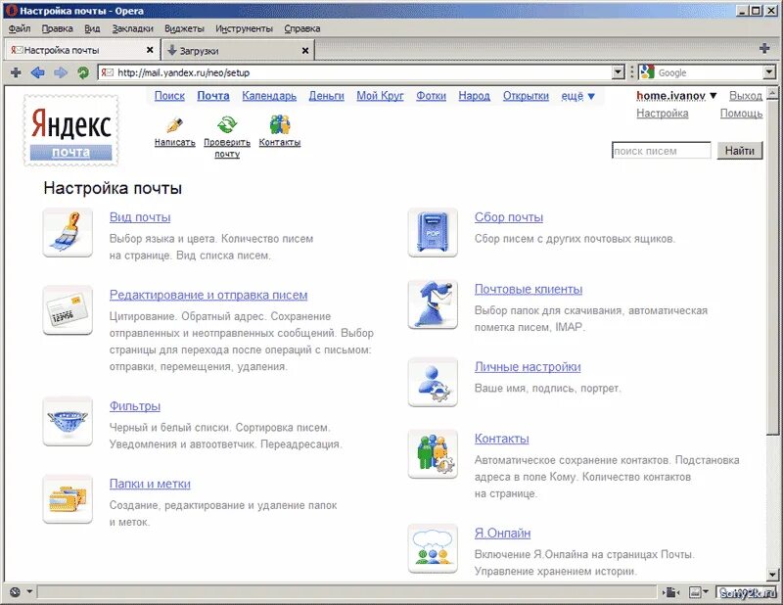
Task: Go to Открытки in top navigation
Action: pyautogui.click(x=526, y=96)
